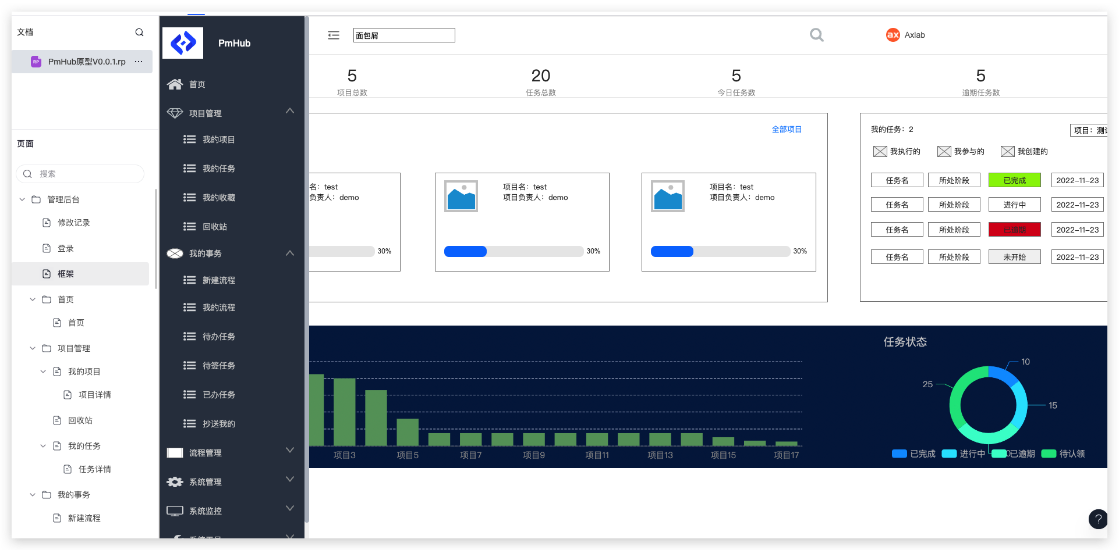Toggle the 我参与的 checkbox

(x=944, y=152)
